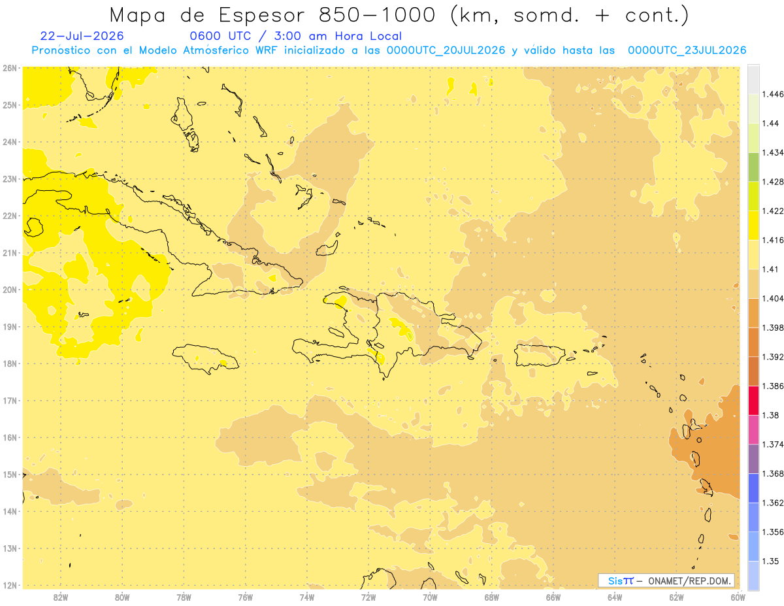
Task: Click the '12N' latitude label
Action: pos(9,585)
